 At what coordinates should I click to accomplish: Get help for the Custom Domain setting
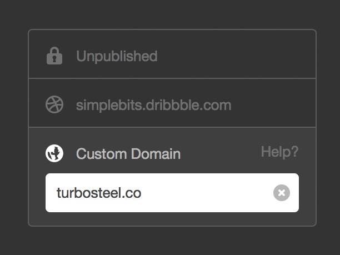279,152
